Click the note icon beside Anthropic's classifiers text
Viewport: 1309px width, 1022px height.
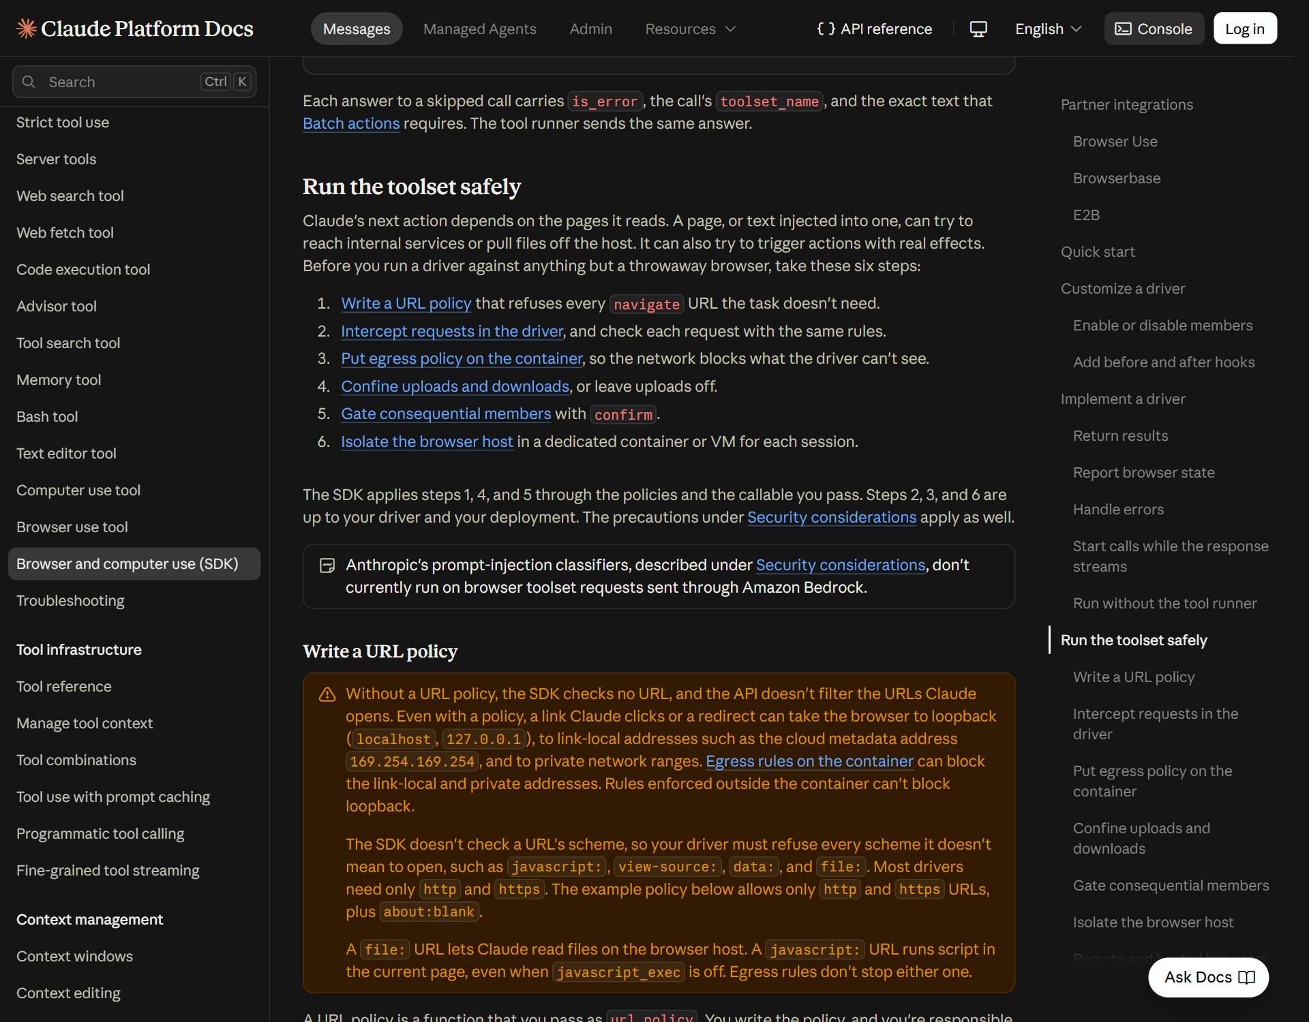(327, 566)
